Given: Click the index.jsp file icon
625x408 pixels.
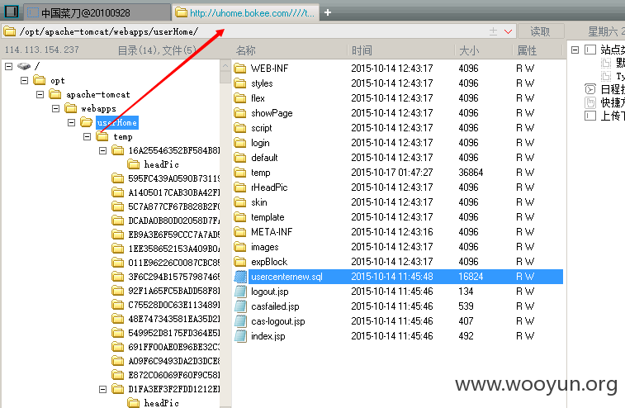Looking at the screenshot, I should click(240, 336).
